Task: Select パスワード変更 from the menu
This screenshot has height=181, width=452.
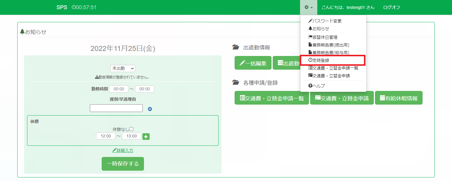Action: (x=325, y=21)
